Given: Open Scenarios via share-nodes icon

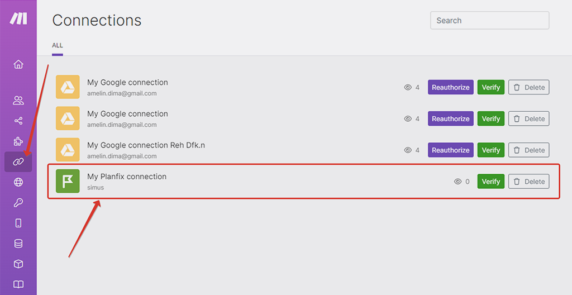Looking at the screenshot, I should 18,121.
